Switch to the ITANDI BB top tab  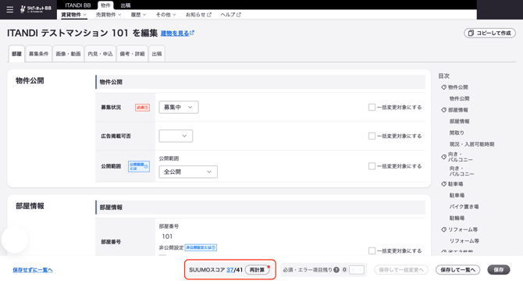pos(78,5)
